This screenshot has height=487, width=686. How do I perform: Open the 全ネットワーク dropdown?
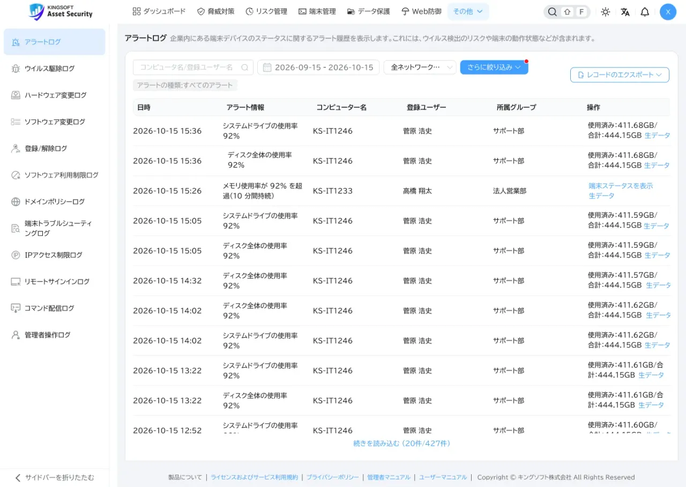coord(420,67)
